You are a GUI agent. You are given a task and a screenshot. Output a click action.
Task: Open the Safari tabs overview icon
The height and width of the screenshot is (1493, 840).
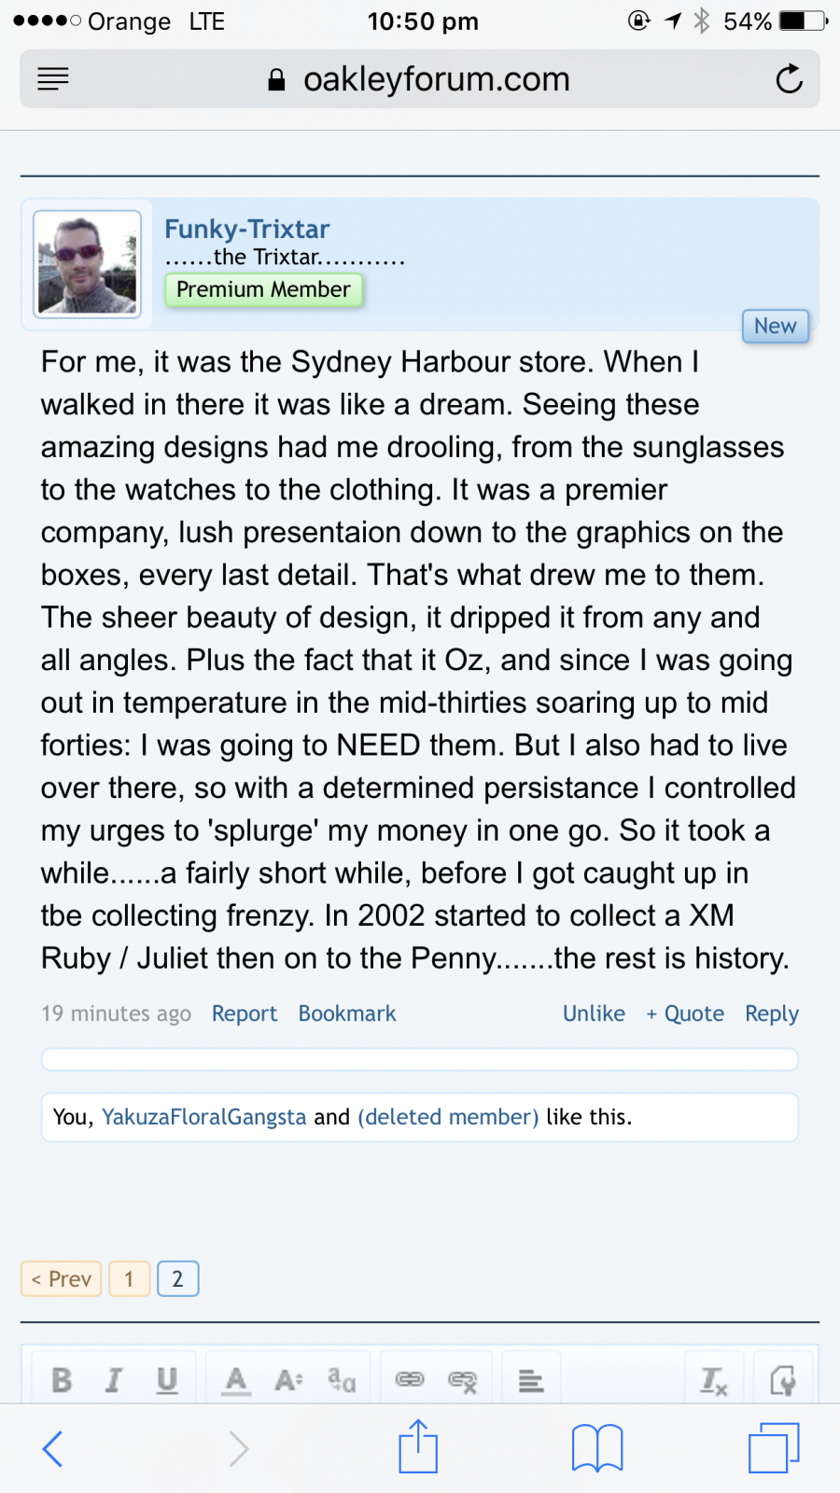coord(774,1448)
